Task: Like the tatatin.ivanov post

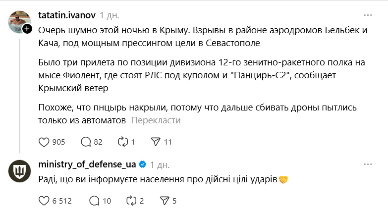Action: click(x=45, y=142)
